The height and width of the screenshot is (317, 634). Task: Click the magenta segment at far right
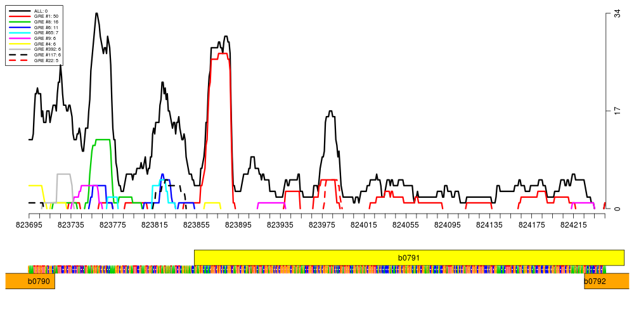tap(582, 203)
